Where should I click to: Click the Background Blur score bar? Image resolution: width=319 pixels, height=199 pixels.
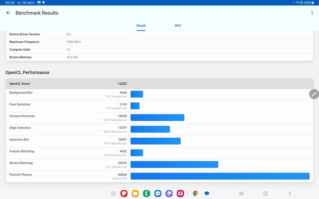coord(137,94)
